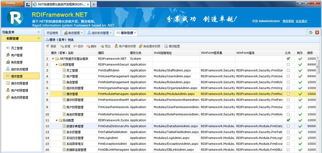Click the Firefox tab groups icon
322x153 pixels.
(x=28, y=4)
